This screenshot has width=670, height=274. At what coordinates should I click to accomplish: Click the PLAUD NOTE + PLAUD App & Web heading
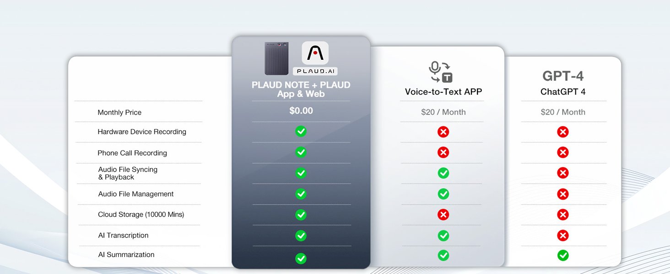tap(301, 90)
